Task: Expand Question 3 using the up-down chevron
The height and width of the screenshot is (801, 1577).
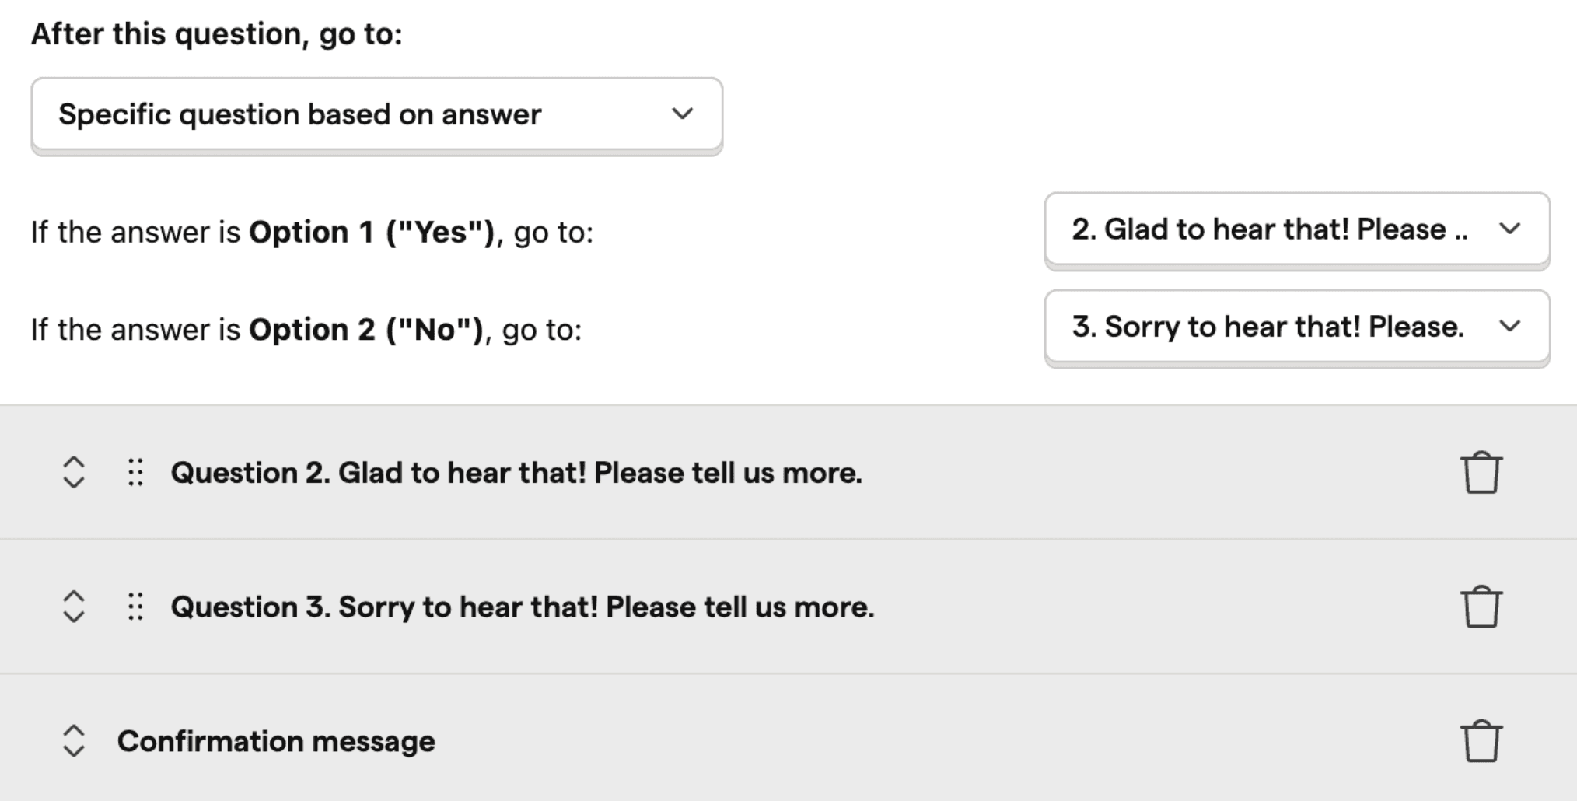Action: [73, 607]
